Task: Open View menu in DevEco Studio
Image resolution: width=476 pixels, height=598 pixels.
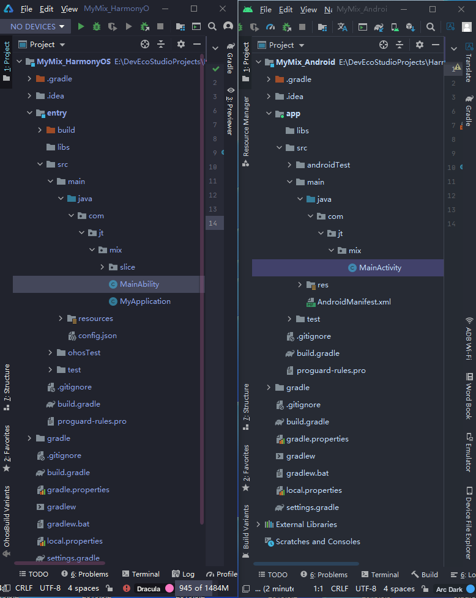Action: 69,9
